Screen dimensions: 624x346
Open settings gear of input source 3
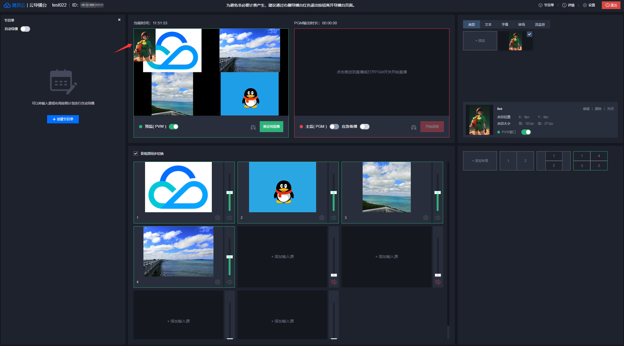(426, 218)
